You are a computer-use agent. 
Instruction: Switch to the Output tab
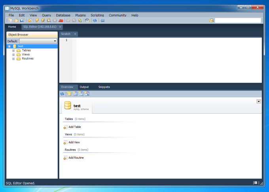(x=84, y=87)
